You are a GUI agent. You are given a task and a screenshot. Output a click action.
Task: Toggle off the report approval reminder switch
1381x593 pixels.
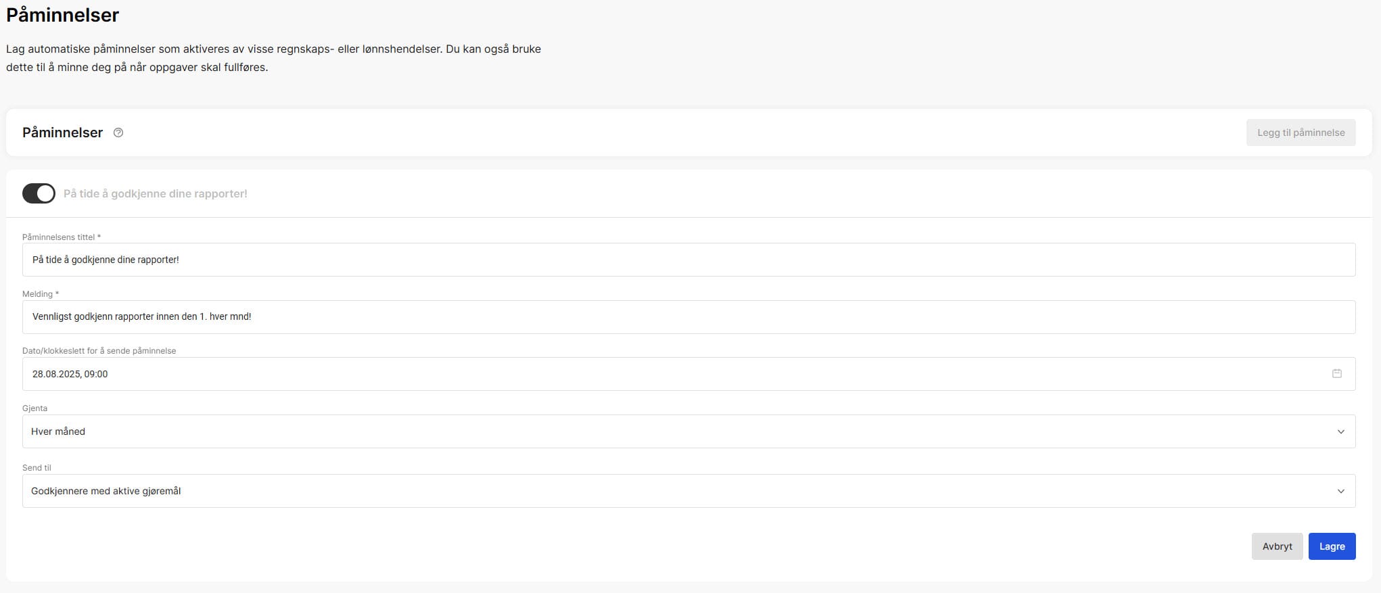point(39,193)
